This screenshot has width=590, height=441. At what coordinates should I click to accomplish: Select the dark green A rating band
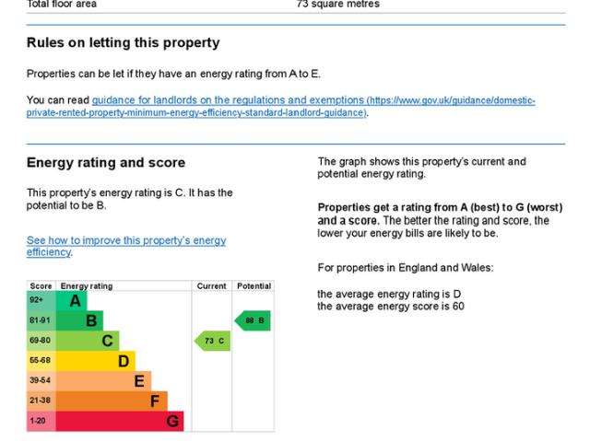pos(74,301)
